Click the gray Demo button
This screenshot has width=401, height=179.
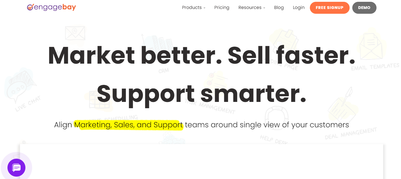(364, 8)
